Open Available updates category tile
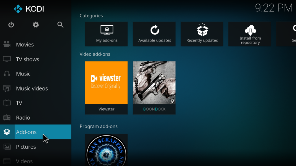 [154, 34]
